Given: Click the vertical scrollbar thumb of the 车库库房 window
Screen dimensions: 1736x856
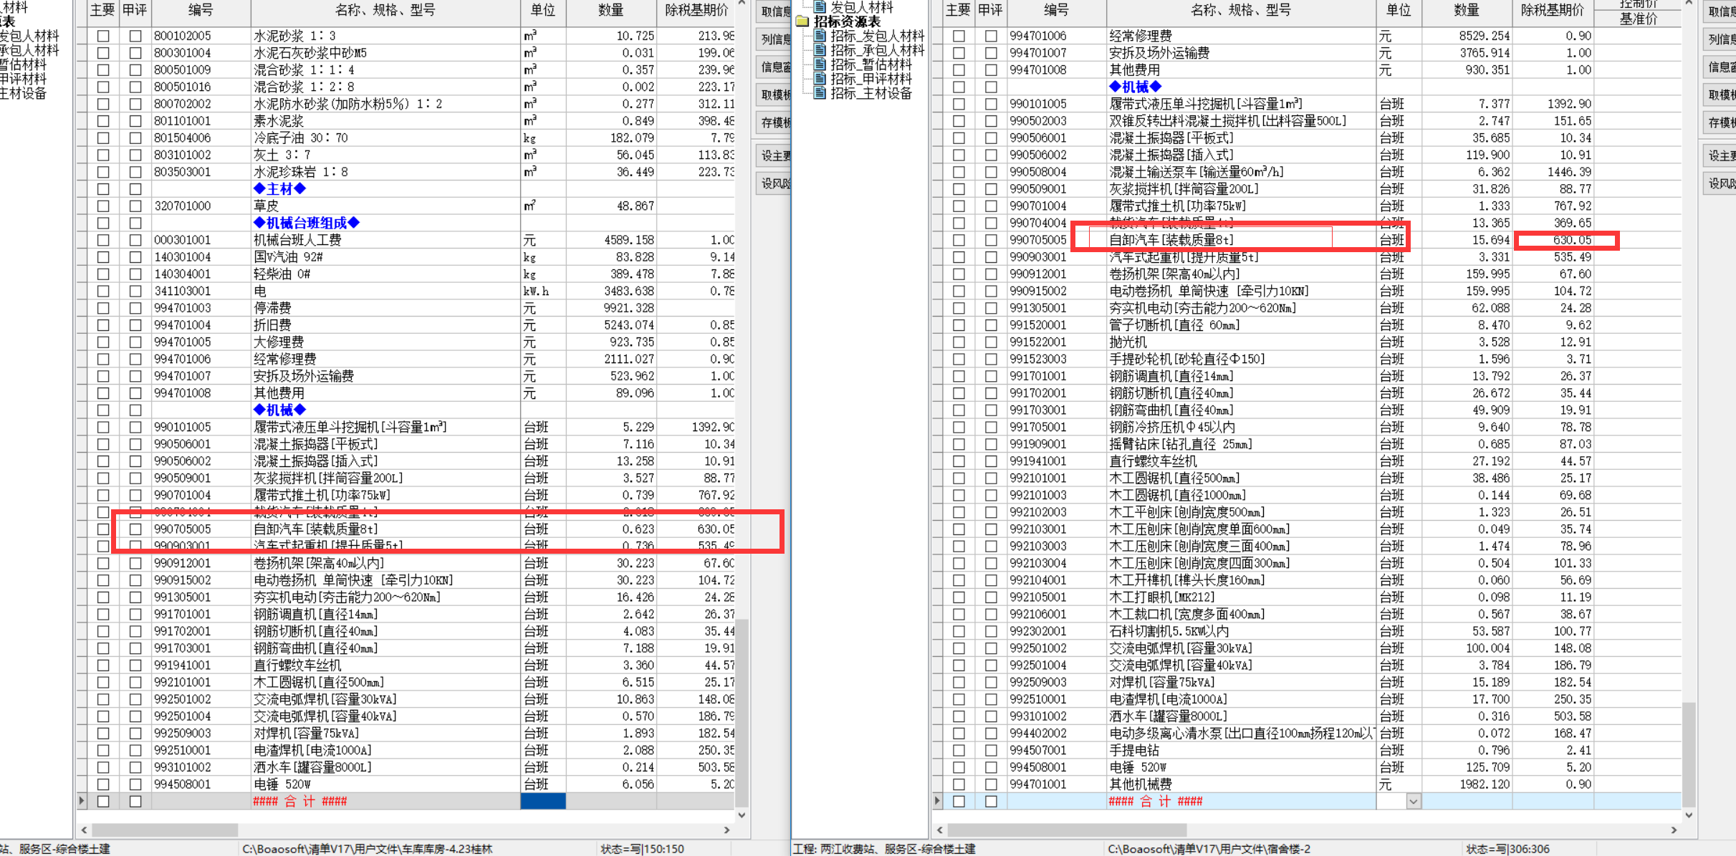Looking at the screenshot, I should pos(742,713).
